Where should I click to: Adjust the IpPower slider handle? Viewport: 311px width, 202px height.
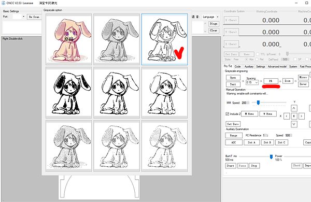(x=287, y=54)
